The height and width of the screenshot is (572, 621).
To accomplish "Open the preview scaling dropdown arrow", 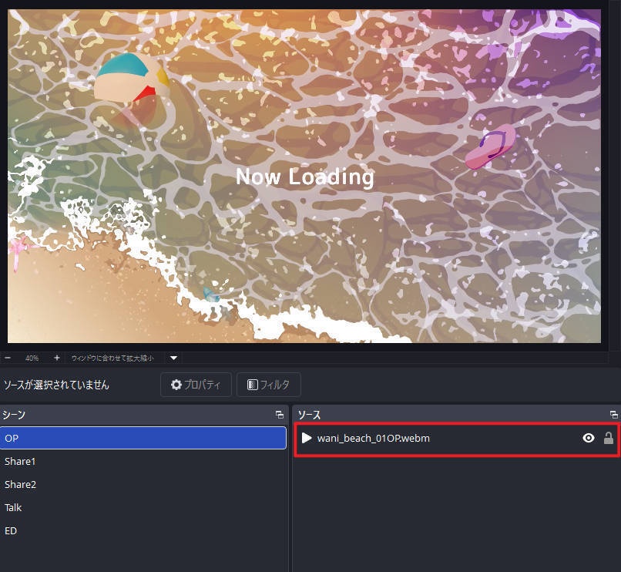I will [x=173, y=358].
